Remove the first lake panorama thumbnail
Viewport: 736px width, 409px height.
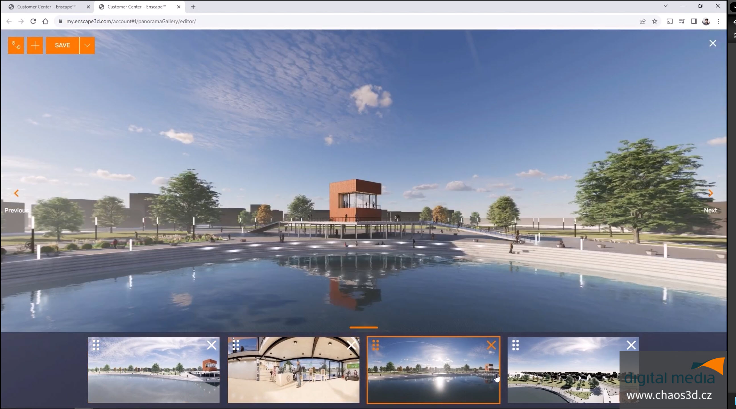(212, 345)
